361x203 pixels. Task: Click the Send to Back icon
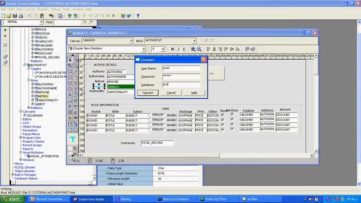(253, 49)
